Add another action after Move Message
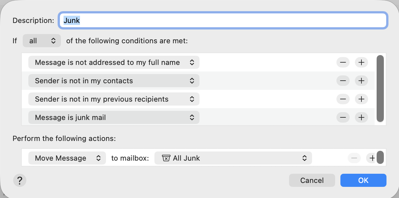Viewport: 399px width, 198px height. [372, 158]
